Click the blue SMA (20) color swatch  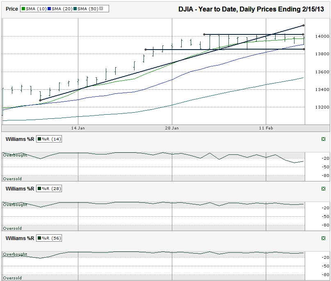coord(49,9)
